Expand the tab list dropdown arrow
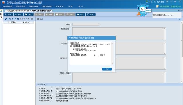Image resolution: width=183 pixels, height=105 pixels. tap(179, 11)
